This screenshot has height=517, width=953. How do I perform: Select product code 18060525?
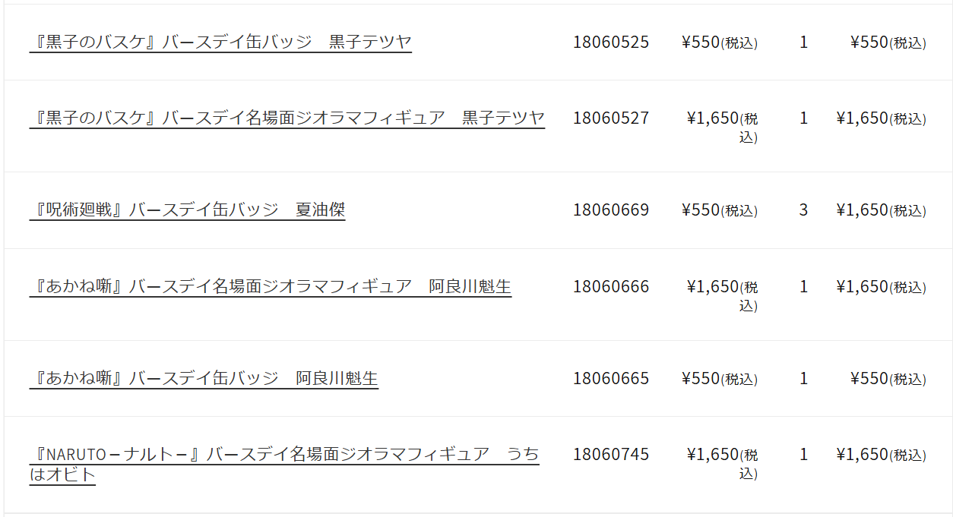pos(611,42)
